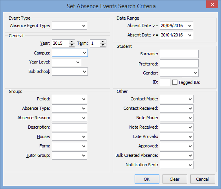Click the Description text field
This screenshot has width=221, height=189.
(x=69, y=127)
